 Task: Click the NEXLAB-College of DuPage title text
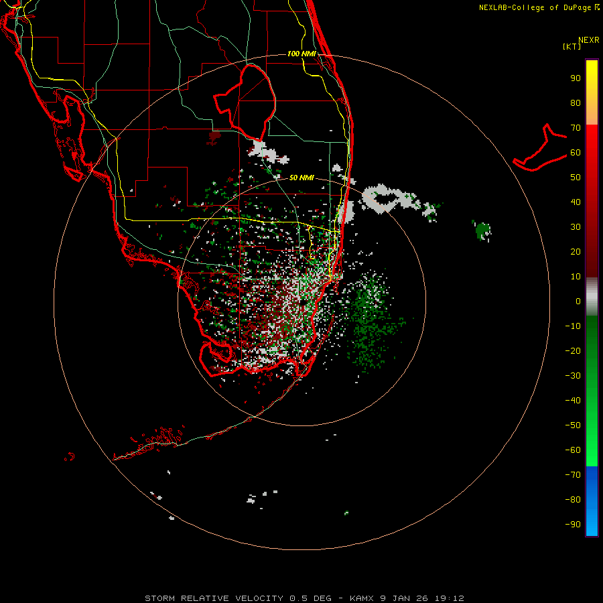(539, 7)
